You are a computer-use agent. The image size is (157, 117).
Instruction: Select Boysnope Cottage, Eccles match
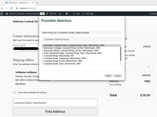[81, 48]
